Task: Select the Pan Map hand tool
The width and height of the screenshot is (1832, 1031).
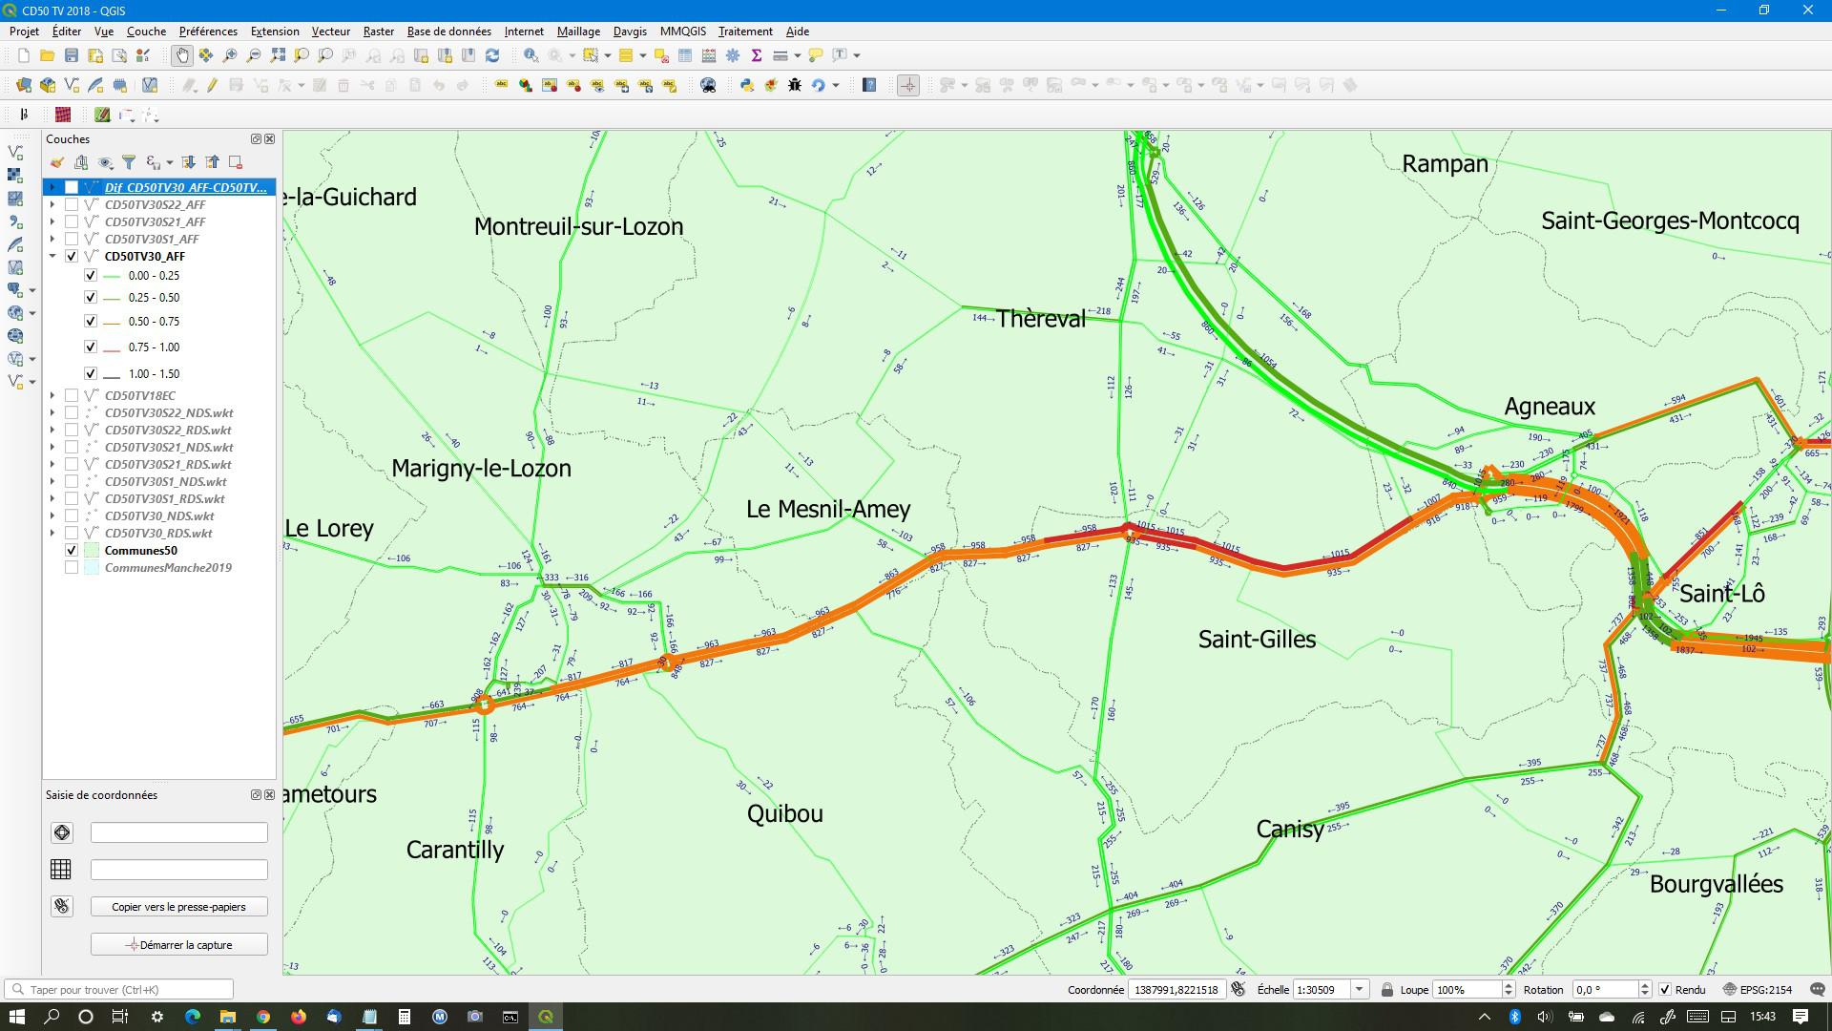Action: pos(181,55)
